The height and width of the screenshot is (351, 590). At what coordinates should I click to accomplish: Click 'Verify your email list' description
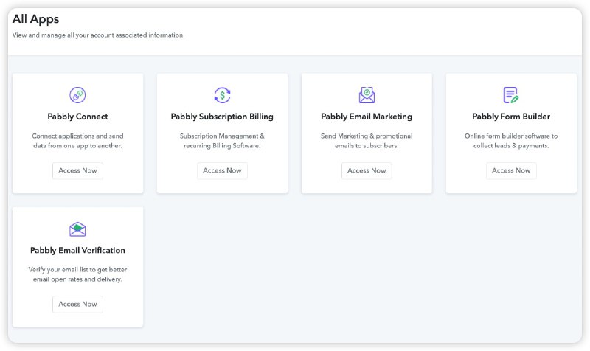[x=77, y=274]
